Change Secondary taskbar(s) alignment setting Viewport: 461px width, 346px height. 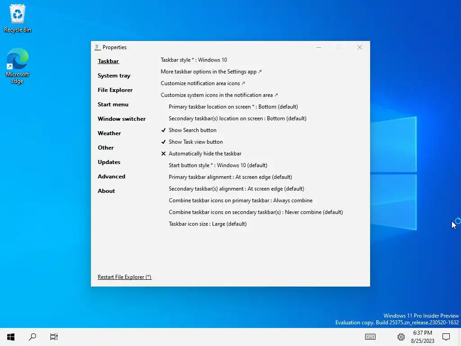(x=236, y=189)
